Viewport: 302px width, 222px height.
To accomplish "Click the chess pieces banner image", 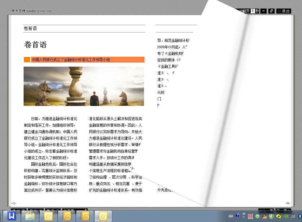I will 84,86.
